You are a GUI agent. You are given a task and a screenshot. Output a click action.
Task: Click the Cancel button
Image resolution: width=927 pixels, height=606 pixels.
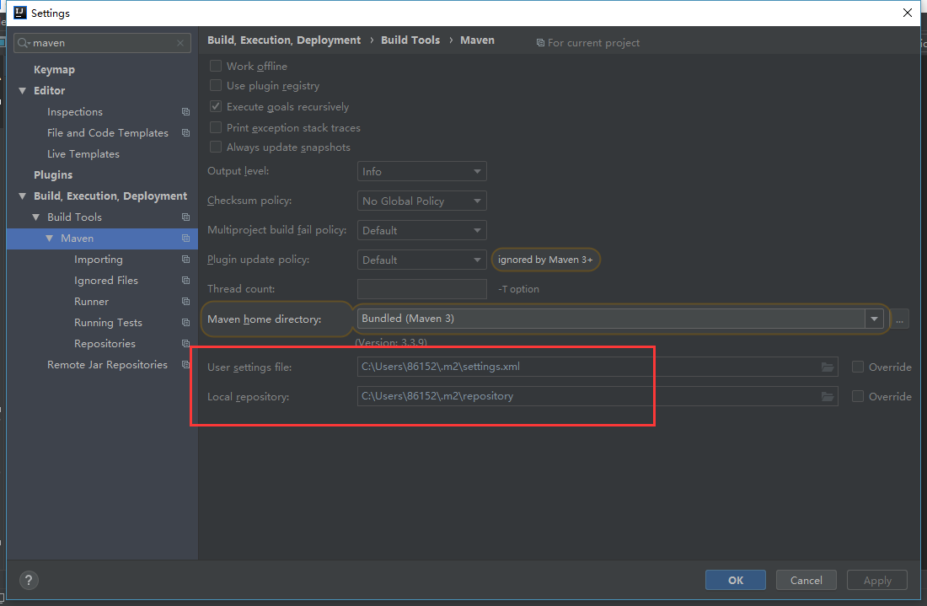coord(806,580)
